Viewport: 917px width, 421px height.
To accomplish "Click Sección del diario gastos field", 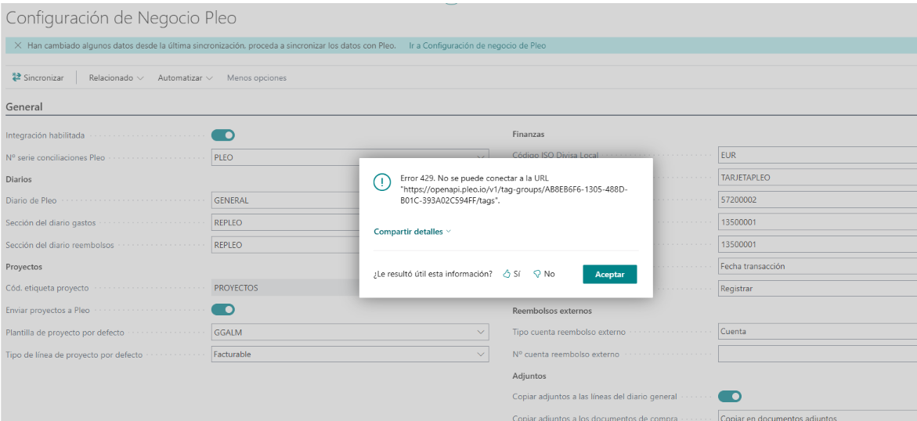I will [x=285, y=223].
